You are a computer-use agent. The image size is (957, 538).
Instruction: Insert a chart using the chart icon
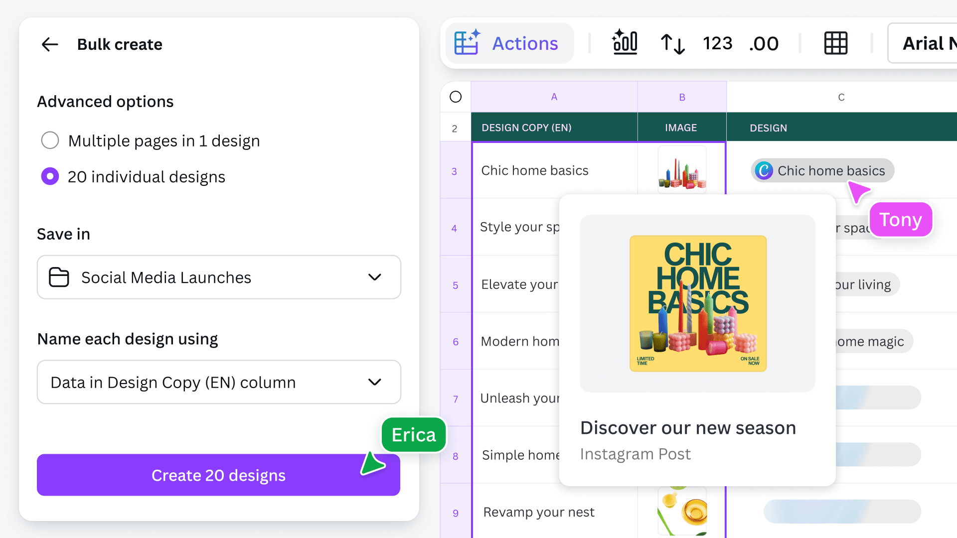[x=625, y=43]
